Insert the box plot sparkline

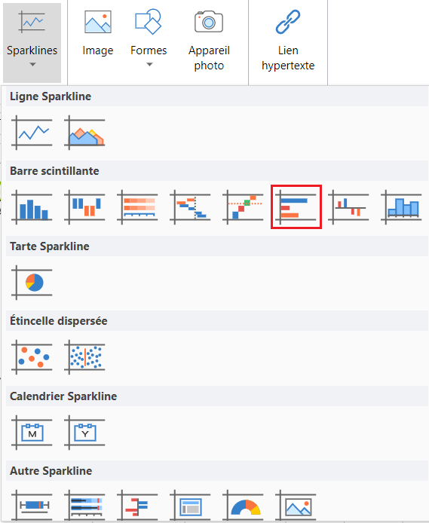[32, 506]
